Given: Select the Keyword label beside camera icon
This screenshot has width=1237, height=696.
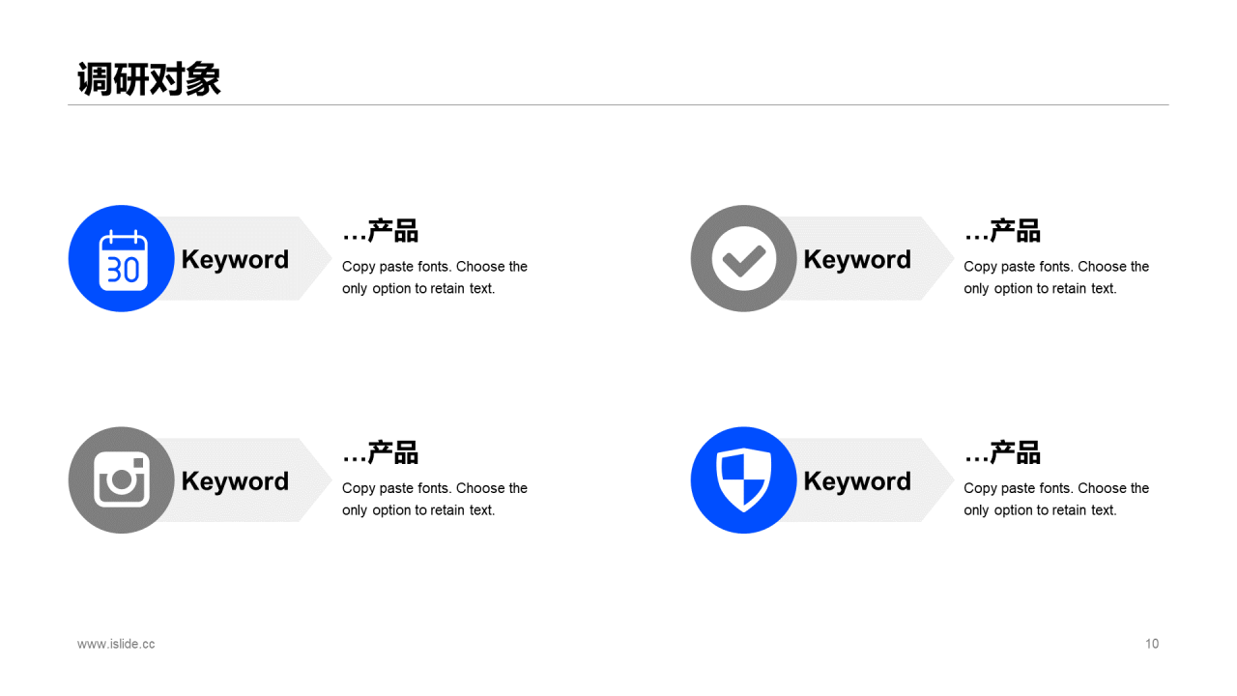Looking at the screenshot, I should pyautogui.click(x=235, y=480).
